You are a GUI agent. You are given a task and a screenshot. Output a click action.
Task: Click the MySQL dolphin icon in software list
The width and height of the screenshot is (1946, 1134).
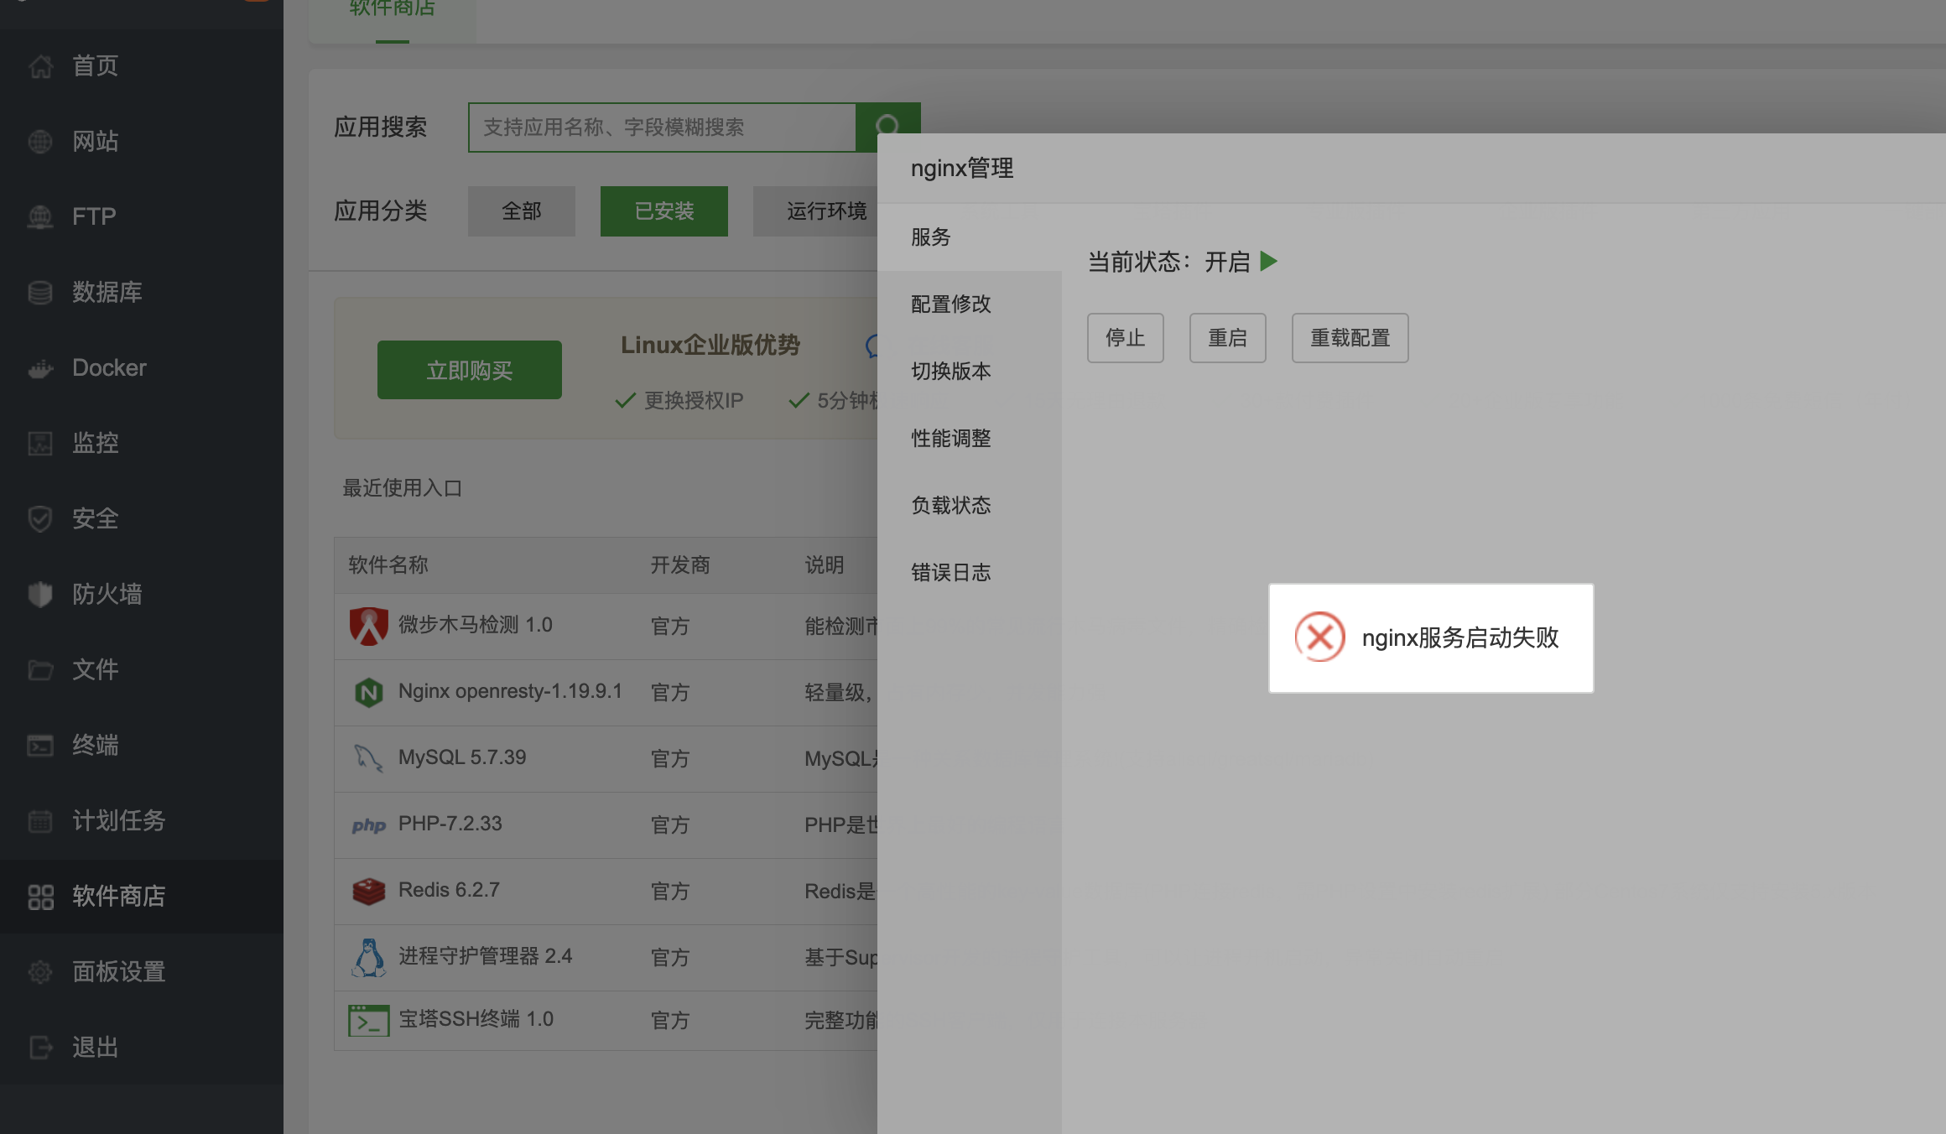coord(369,757)
